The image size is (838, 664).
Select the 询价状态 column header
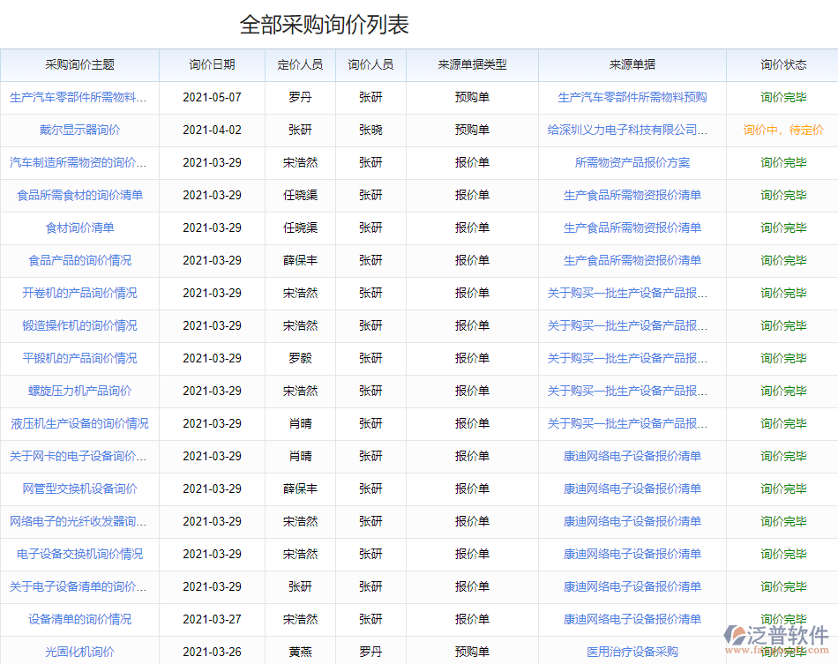(782, 64)
